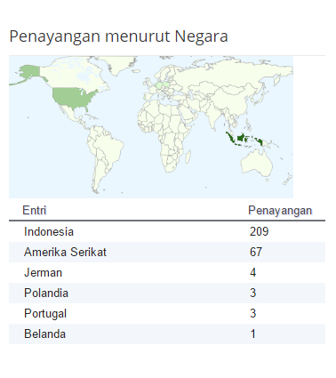Click the Entri column header
336x378 pixels.
click(35, 210)
